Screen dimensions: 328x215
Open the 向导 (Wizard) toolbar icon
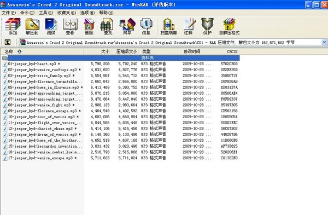(127, 26)
